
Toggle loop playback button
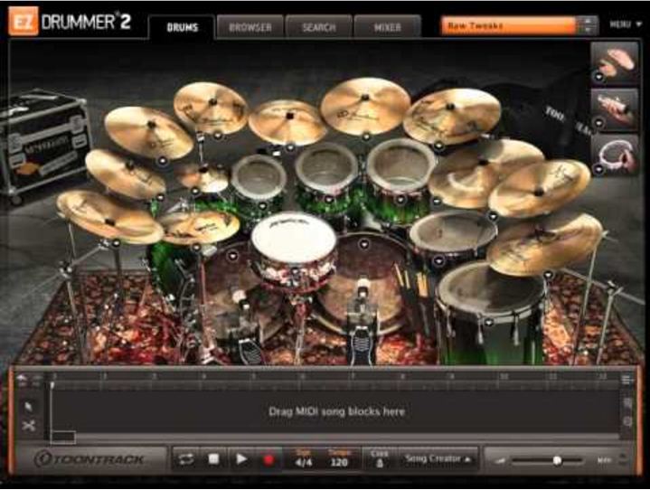[x=185, y=459]
